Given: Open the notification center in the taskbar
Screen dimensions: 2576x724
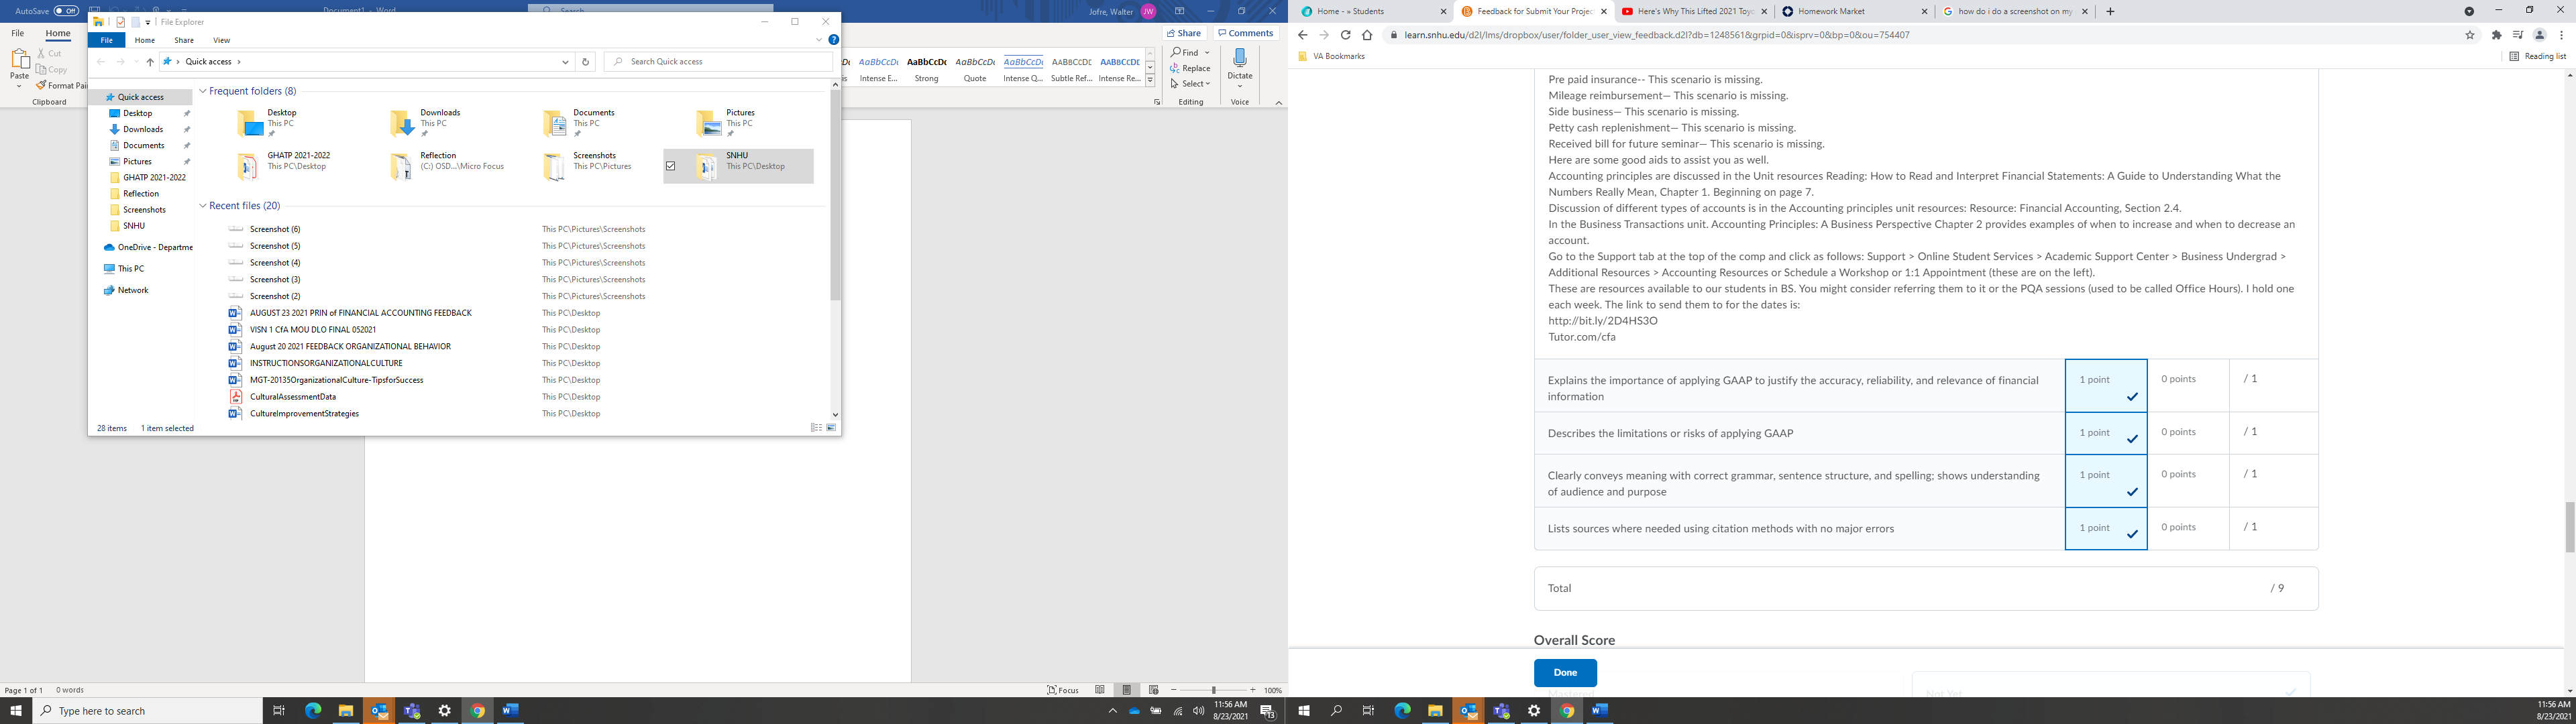Looking at the screenshot, I should (1267, 711).
